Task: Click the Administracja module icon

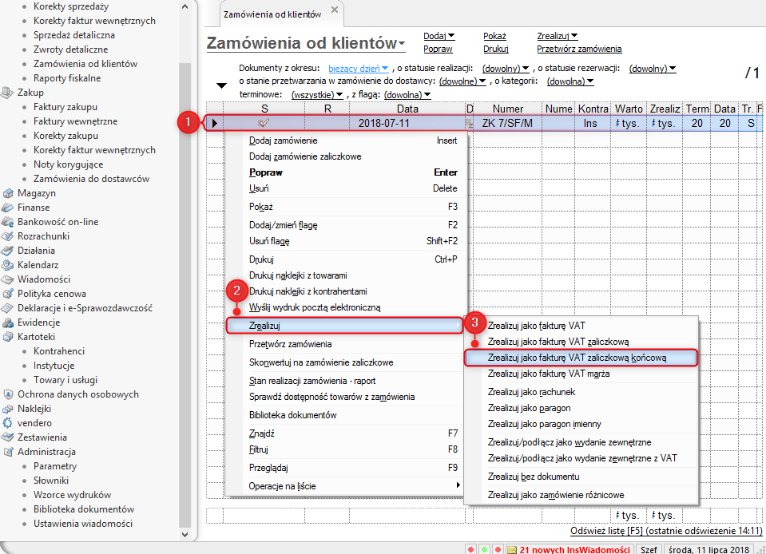Action: [x=7, y=452]
